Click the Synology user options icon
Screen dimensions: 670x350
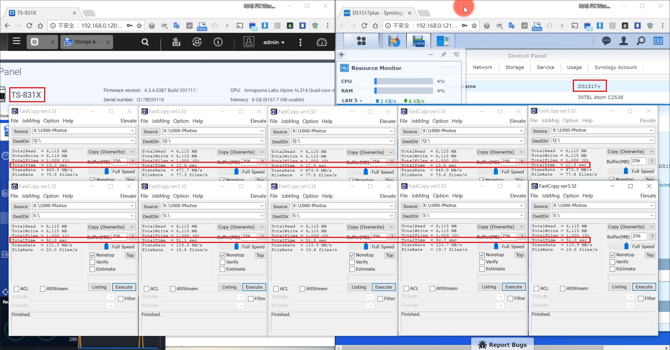point(624,41)
